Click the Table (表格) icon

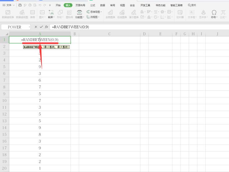(x=32, y=14)
